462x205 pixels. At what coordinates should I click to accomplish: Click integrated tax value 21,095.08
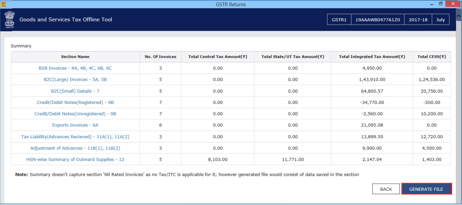click(372, 125)
